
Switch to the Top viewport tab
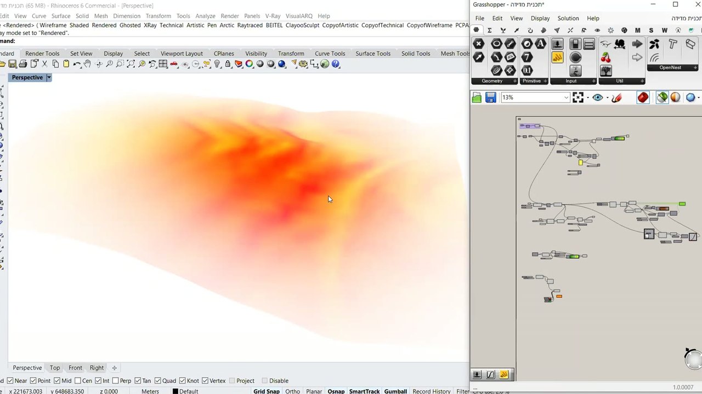(x=55, y=368)
